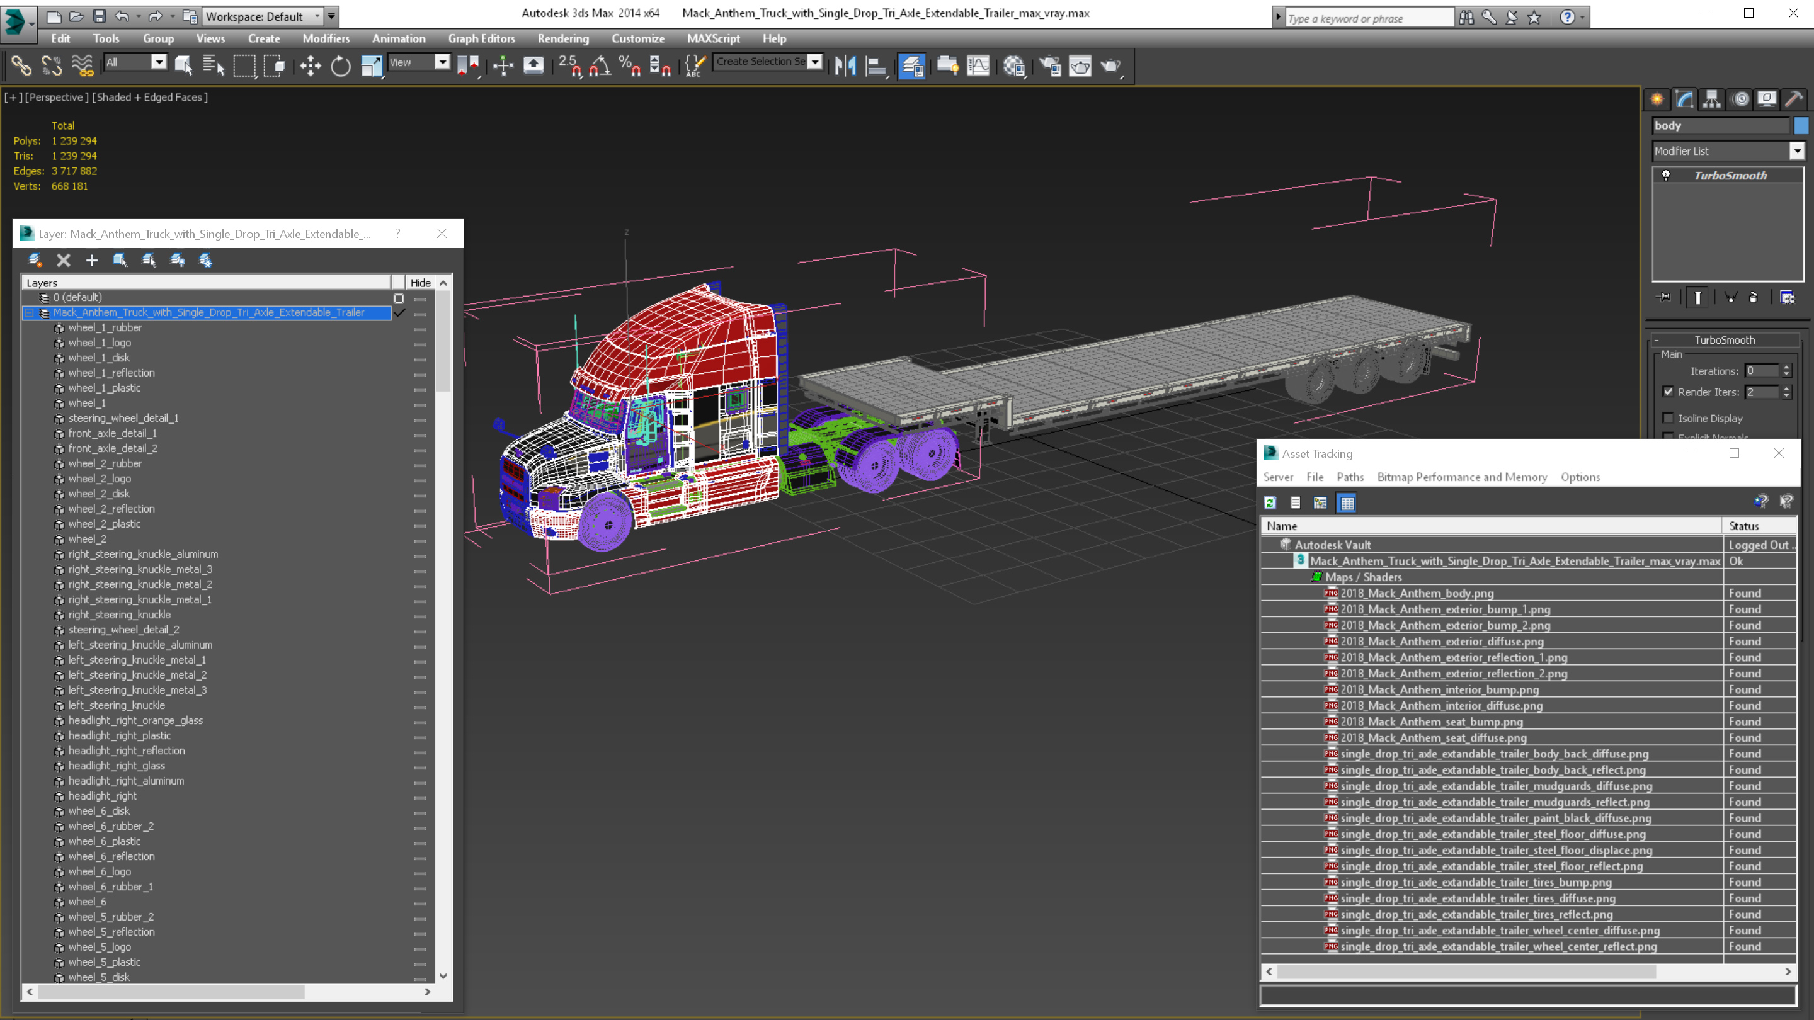Expand the Workspace Default dropdown

[317, 16]
